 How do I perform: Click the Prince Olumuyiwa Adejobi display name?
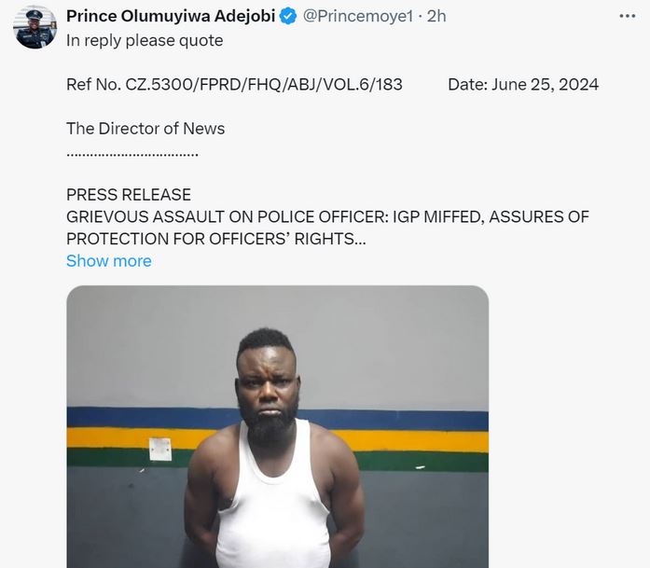[x=172, y=17]
